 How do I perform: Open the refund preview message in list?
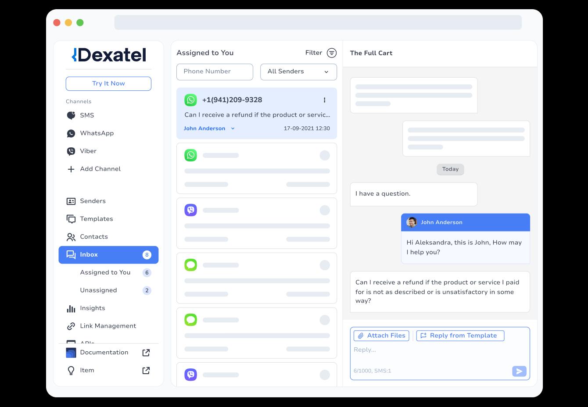(257, 115)
